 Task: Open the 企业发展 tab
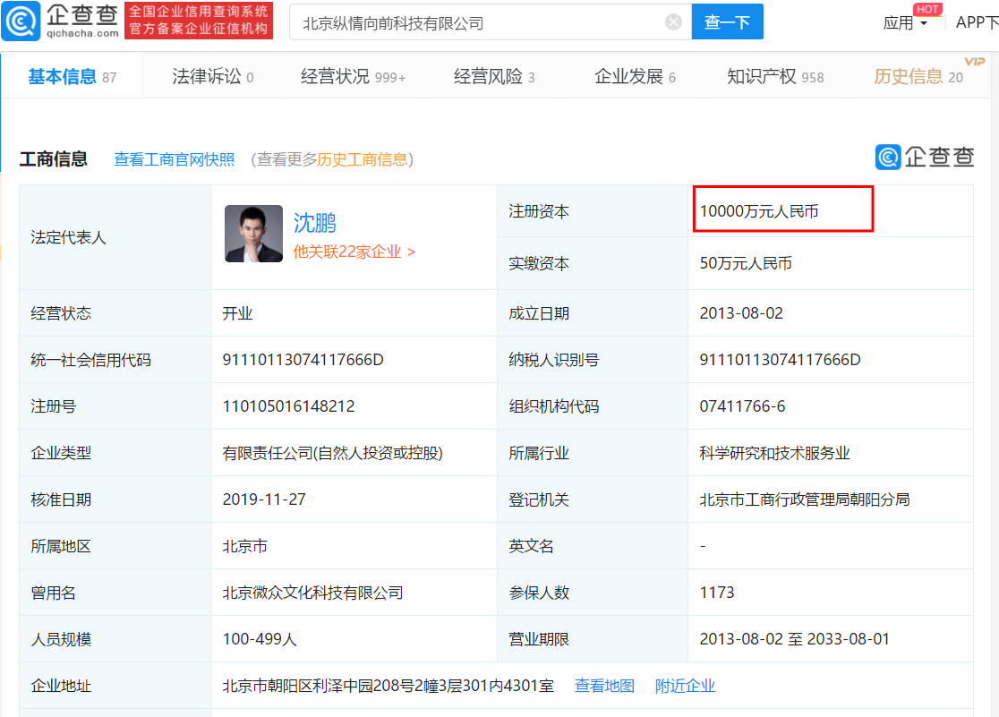tap(634, 77)
